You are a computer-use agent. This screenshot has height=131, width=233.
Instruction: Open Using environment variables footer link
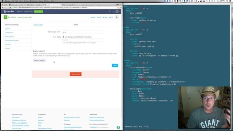coord(21,126)
